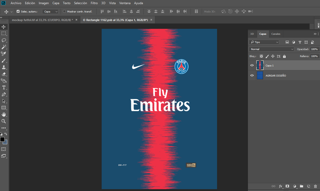Hide the AGRGAR DISEÑO layer

click(252, 76)
